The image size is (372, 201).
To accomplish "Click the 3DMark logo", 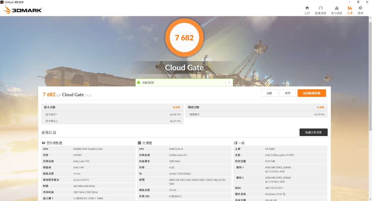I will (x=23, y=10).
